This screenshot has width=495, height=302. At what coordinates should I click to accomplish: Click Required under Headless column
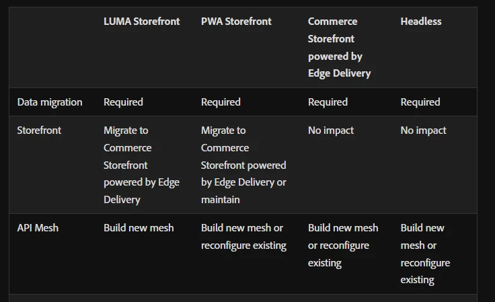[420, 102]
